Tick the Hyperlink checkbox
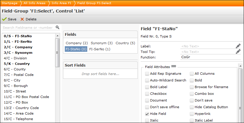244x123 pixels. click(x=192, y=114)
